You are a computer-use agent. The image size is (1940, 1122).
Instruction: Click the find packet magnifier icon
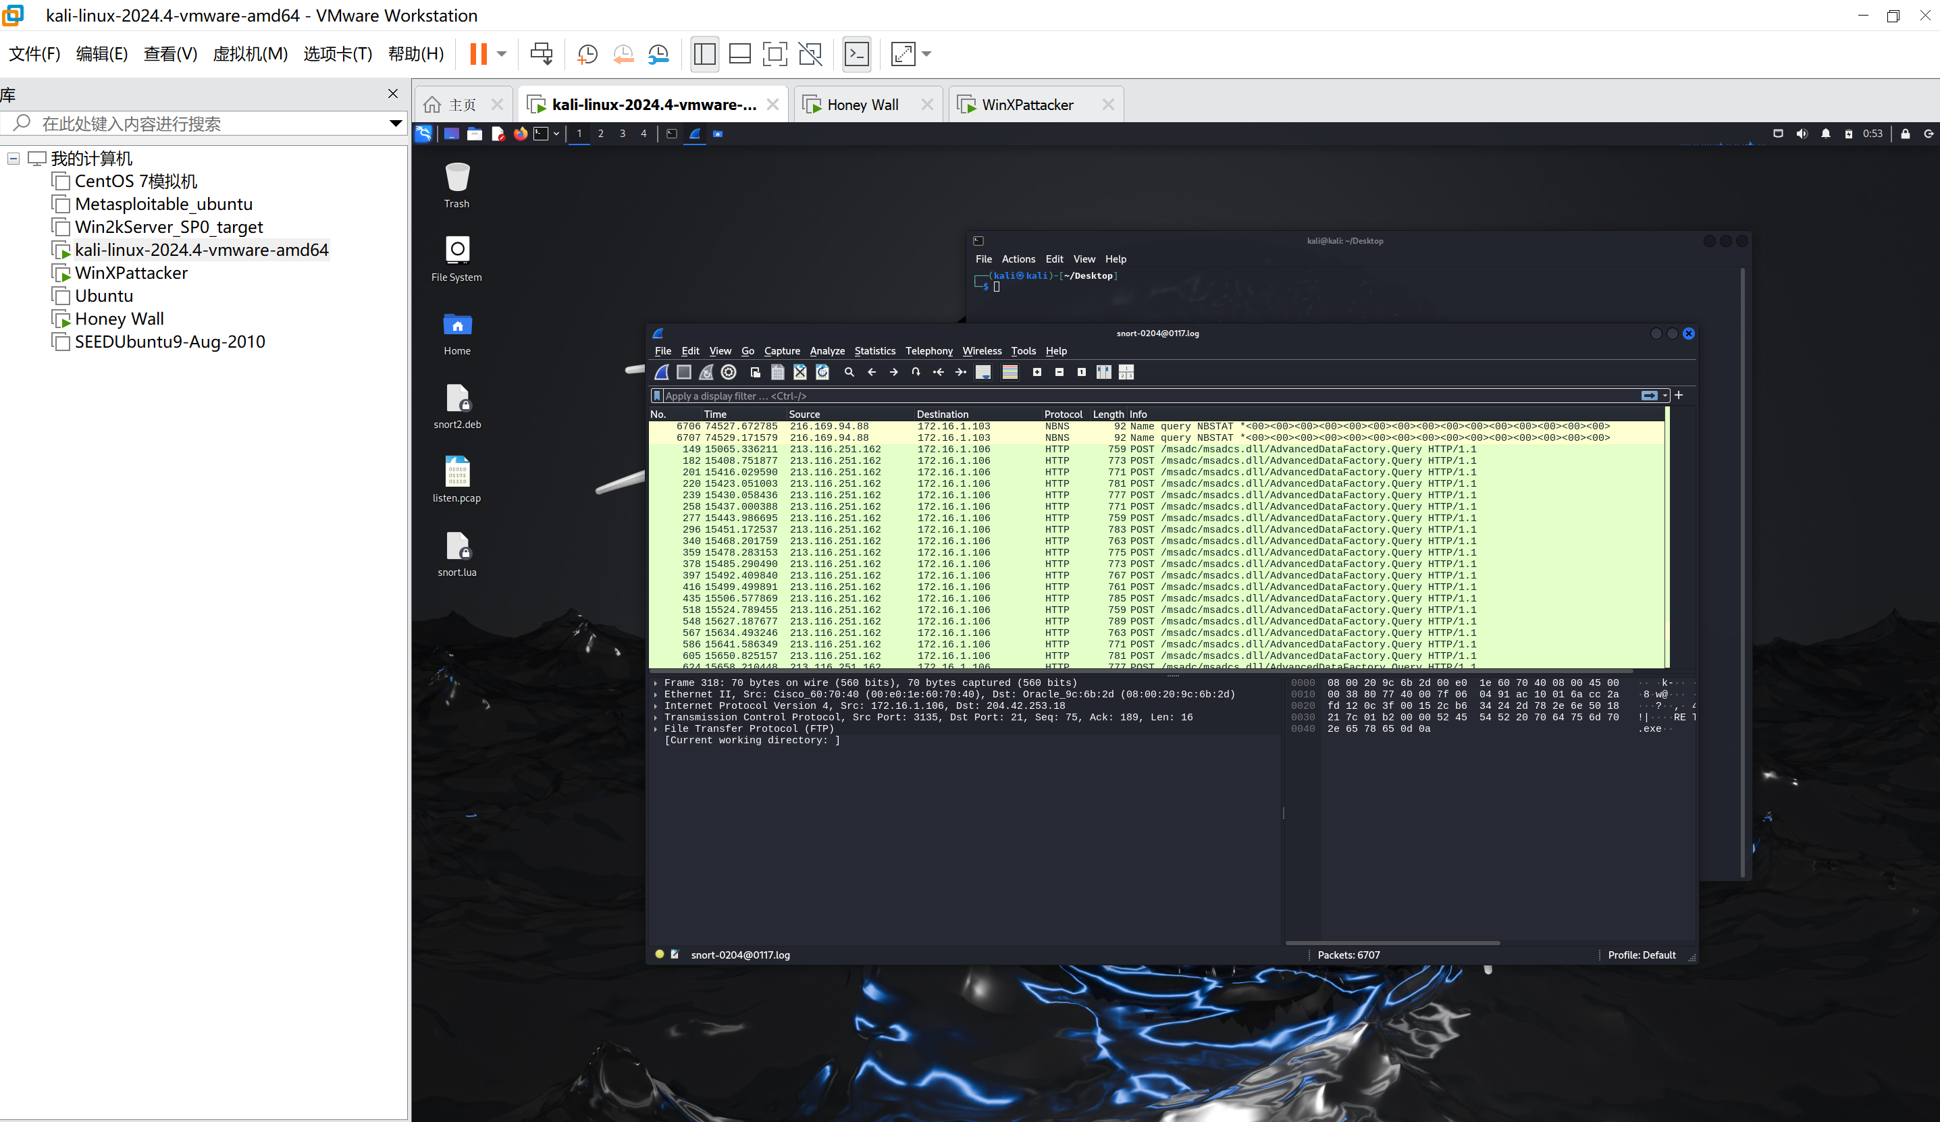849,373
